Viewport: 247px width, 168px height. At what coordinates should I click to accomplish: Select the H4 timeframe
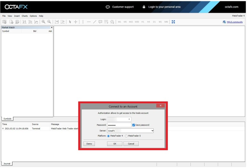tap(149, 22)
